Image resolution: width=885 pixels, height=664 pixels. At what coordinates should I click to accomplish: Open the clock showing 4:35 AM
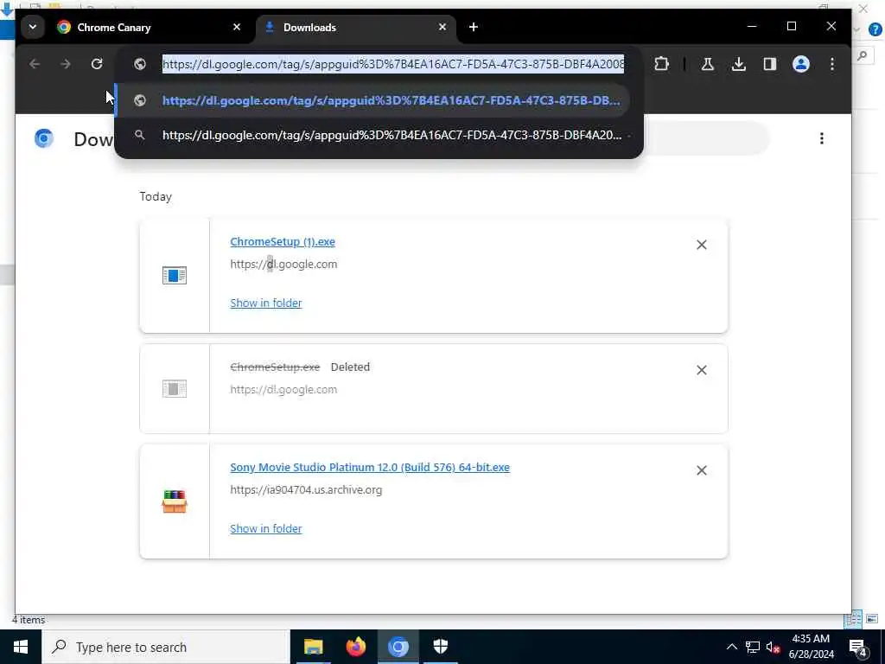(x=811, y=647)
